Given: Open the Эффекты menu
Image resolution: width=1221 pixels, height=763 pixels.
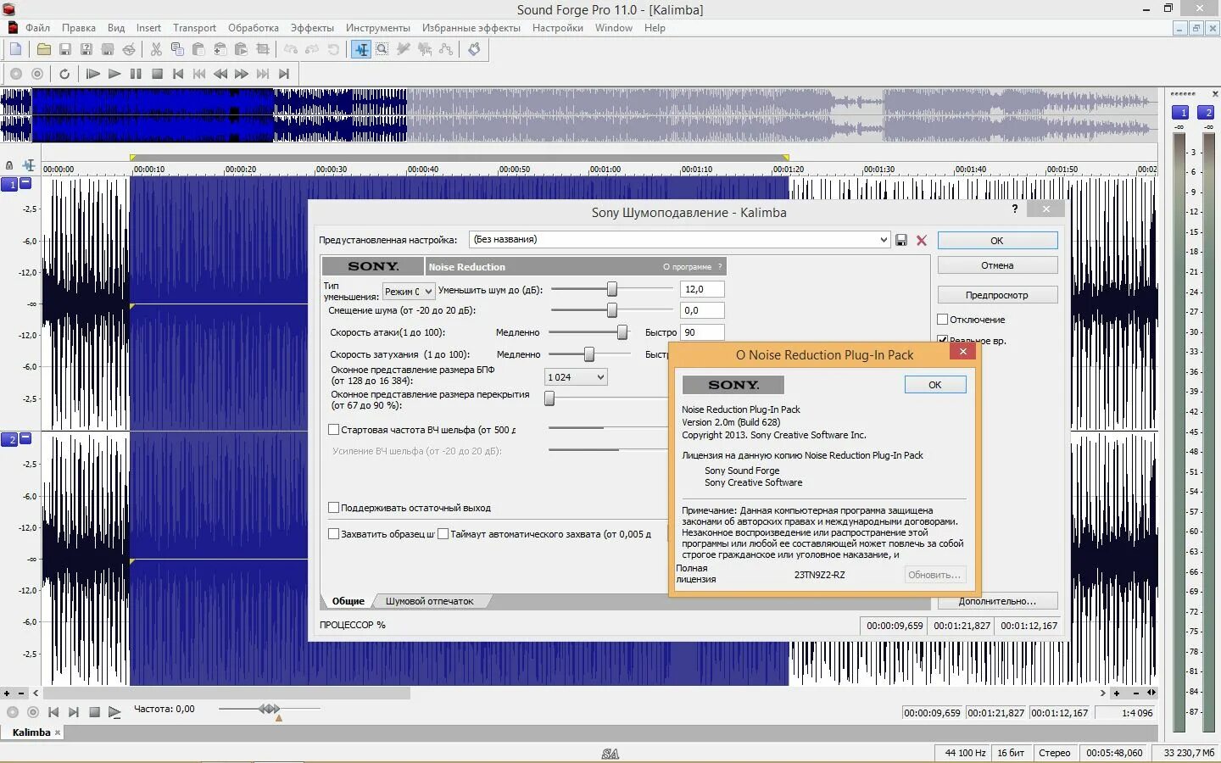Looking at the screenshot, I should (x=312, y=28).
